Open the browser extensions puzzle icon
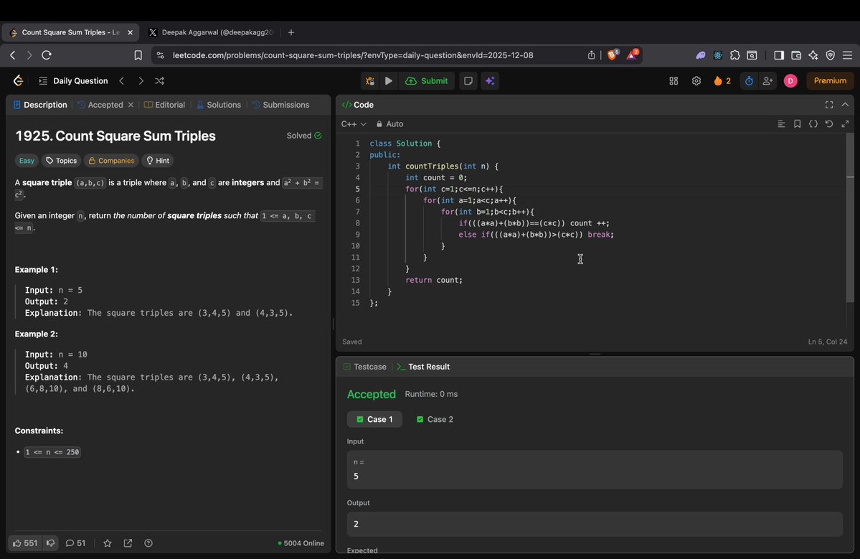This screenshot has width=860, height=559. (735, 55)
